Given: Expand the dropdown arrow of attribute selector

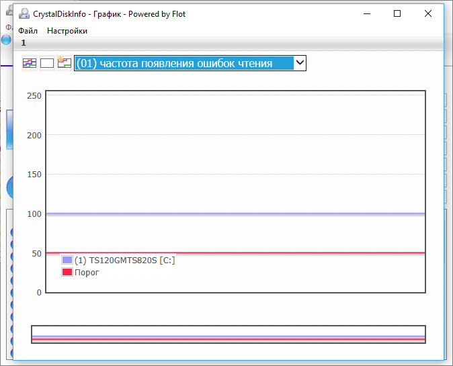Looking at the screenshot, I should pyautogui.click(x=300, y=62).
